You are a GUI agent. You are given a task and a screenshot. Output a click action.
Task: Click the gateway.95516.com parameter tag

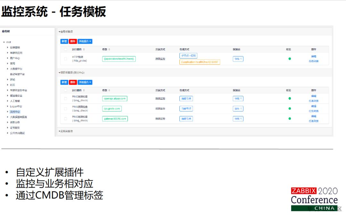tap(115, 119)
